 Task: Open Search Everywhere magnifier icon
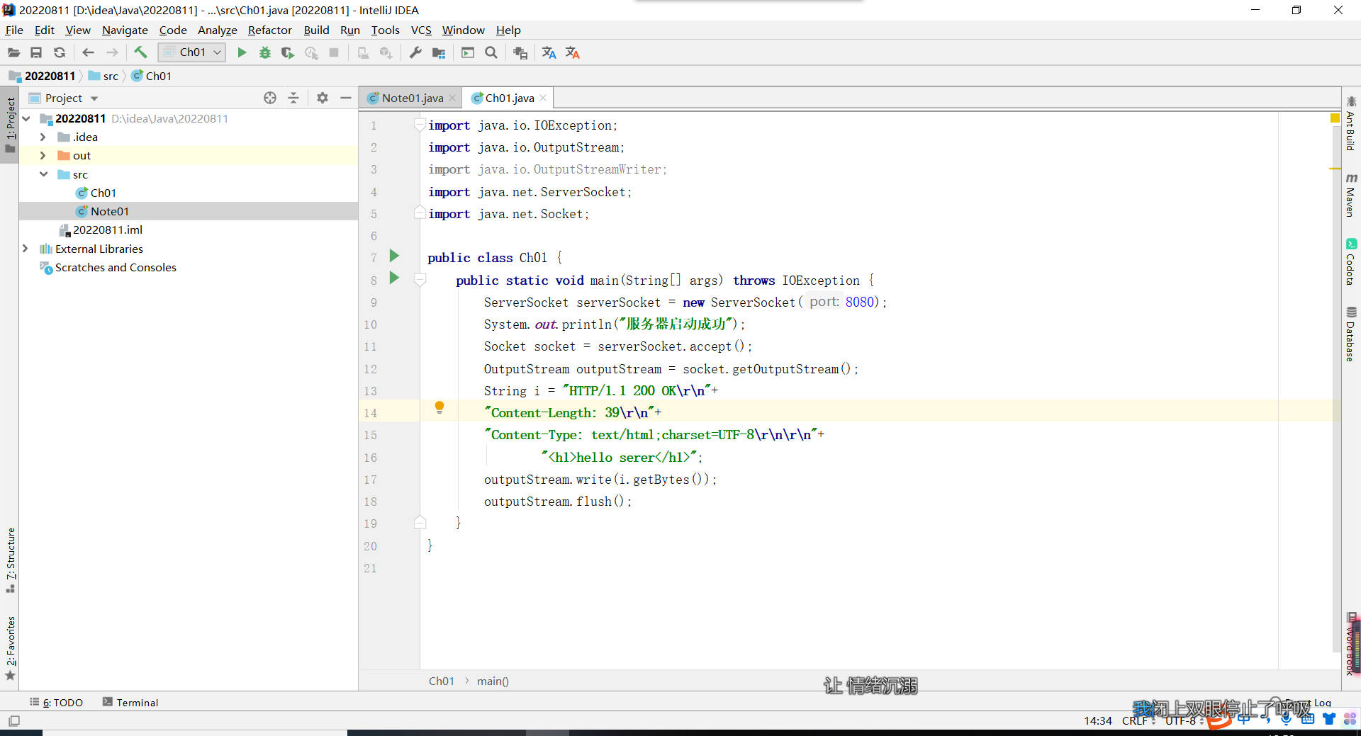(491, 52)
